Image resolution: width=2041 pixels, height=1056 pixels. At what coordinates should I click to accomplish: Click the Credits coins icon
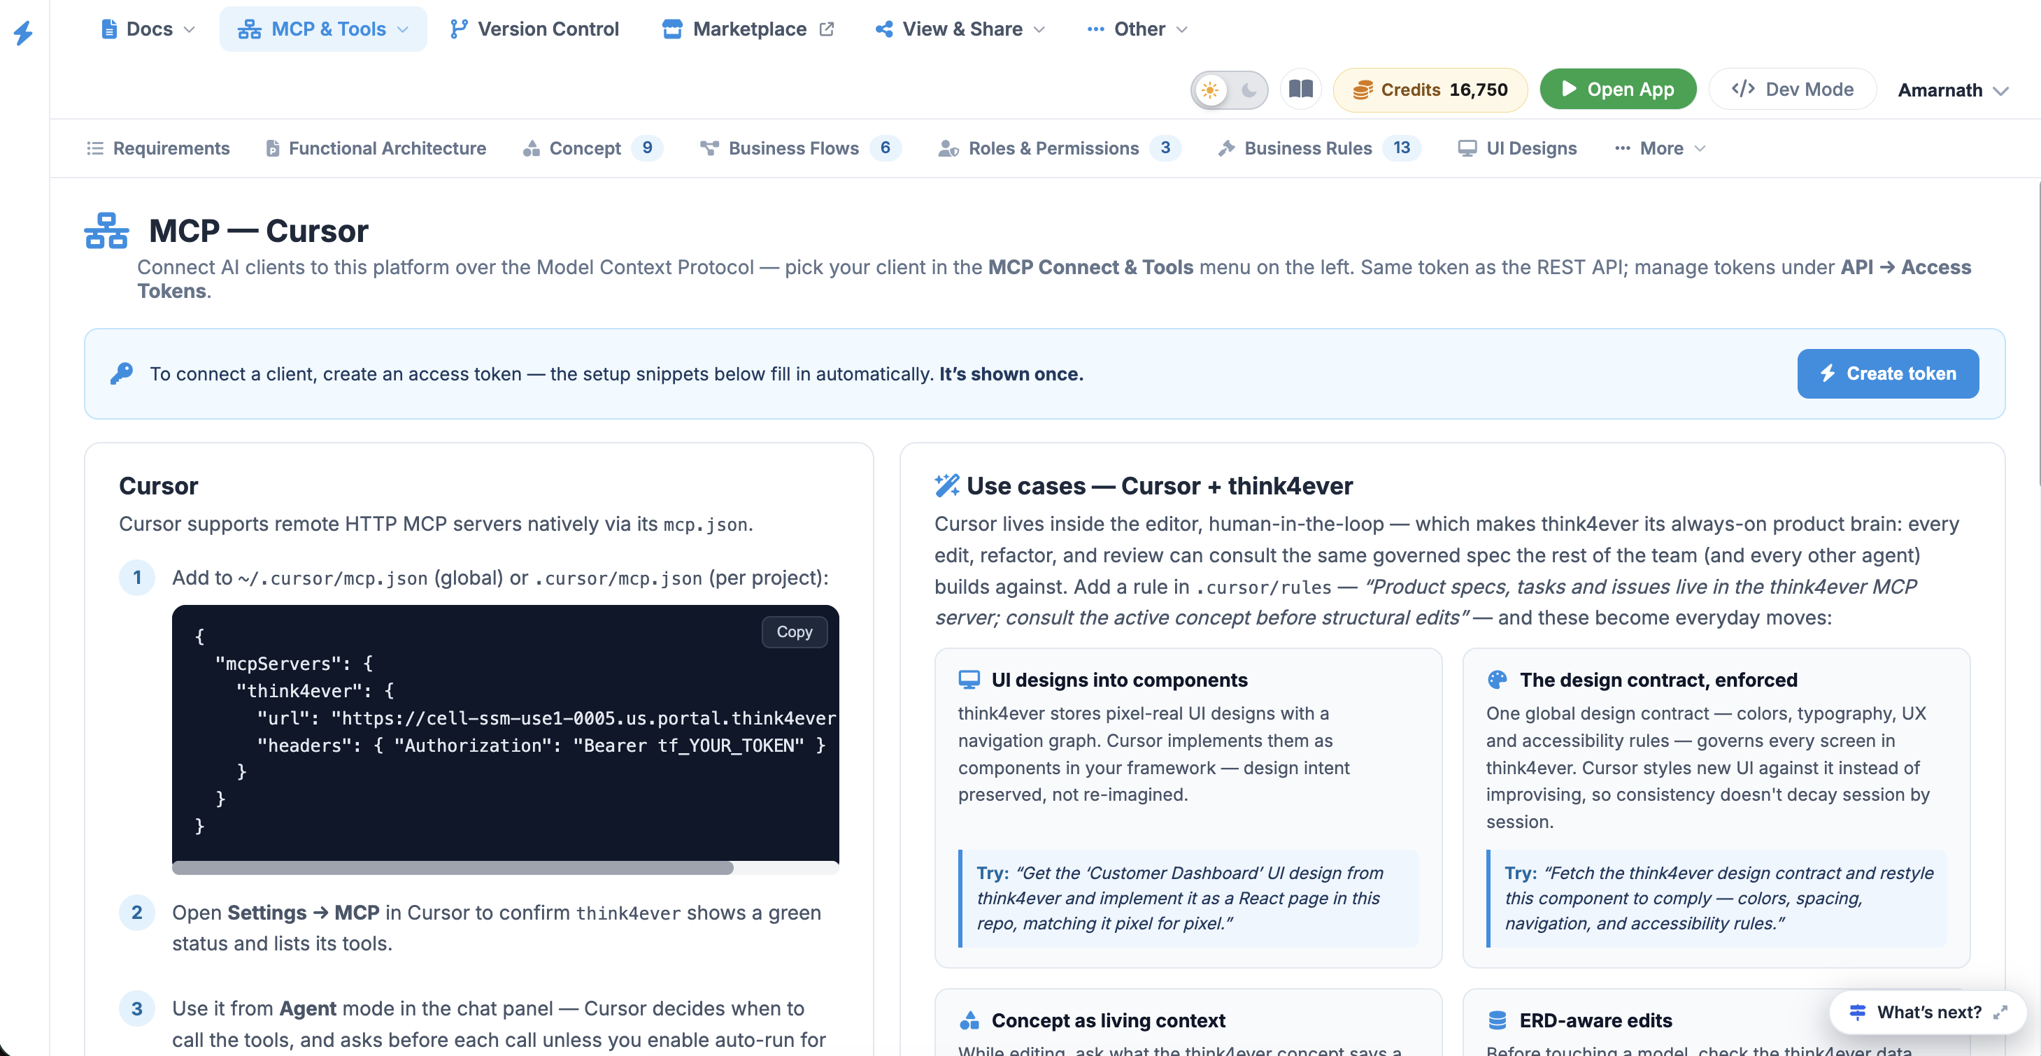(1362, 90)
